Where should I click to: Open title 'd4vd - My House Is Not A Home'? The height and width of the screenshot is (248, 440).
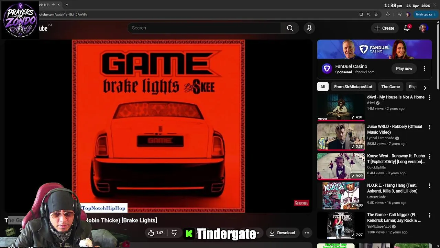tap(396, 97)
